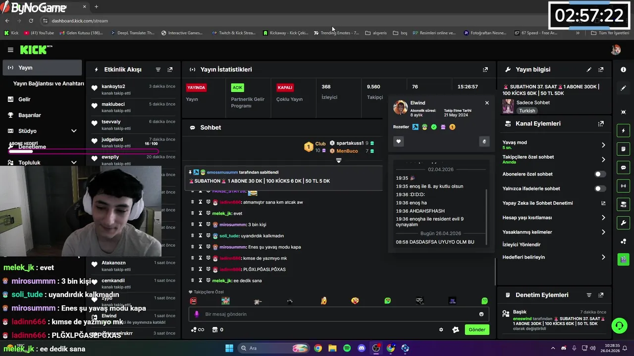Switch to the ByNoGame browser tab
This screenshot has height=356, width=634.
[45, 7]
